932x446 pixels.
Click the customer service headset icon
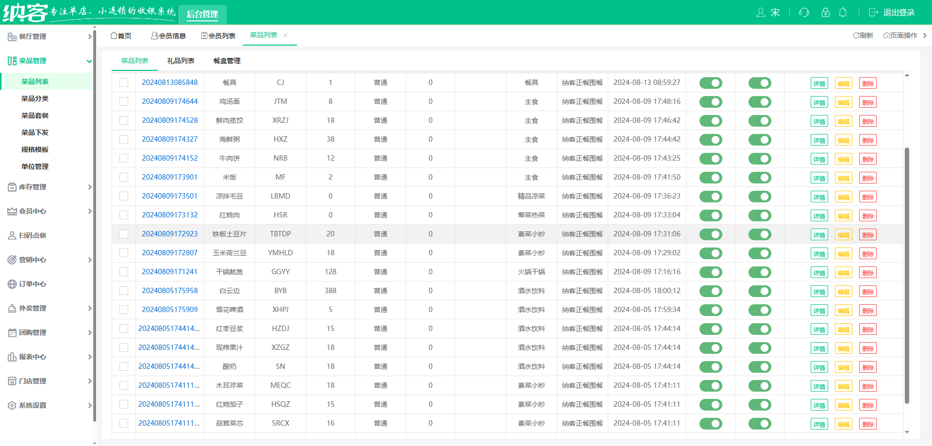pyautogui.click(x=804, y=13)
